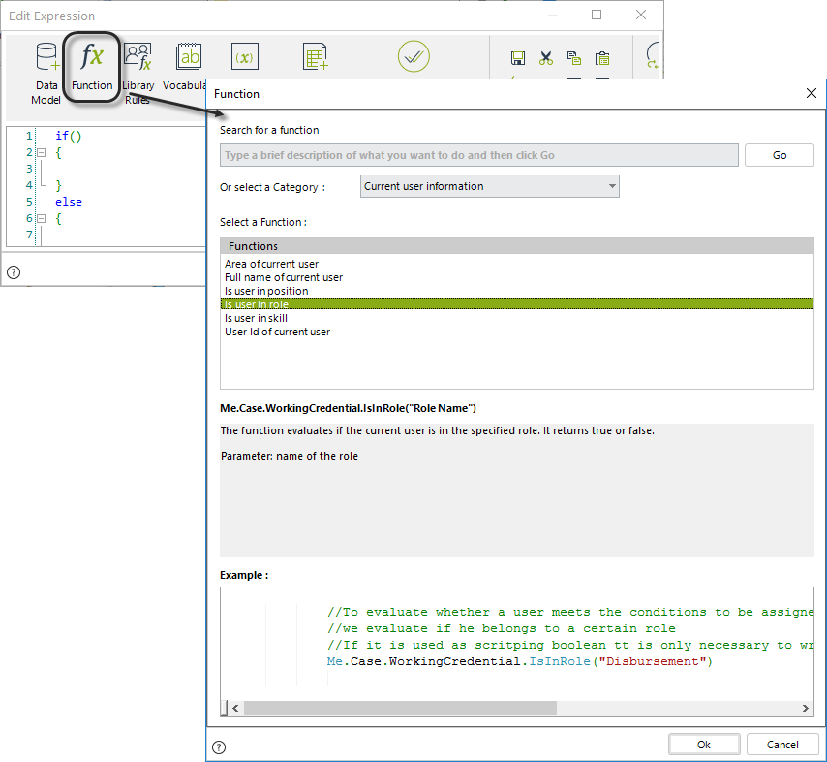
Task: Open the Category dropdown
Action: pyautogui.click(x=489, y=186)
